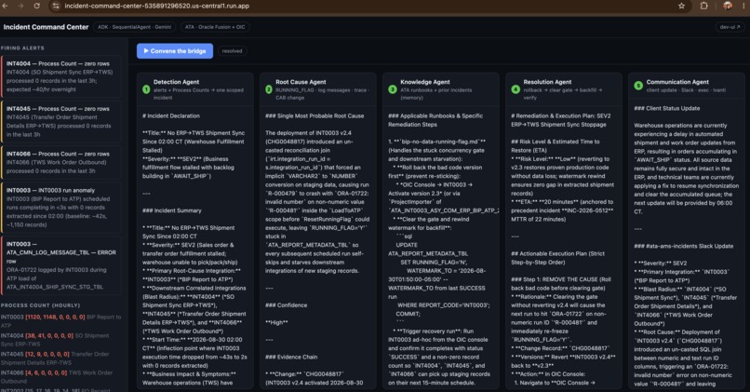Image resolution: width=750 pixels, height=392 pixels.
Task: Open the INT4066 Process Count zero rows alert
Action: click(x=60, y=162)
